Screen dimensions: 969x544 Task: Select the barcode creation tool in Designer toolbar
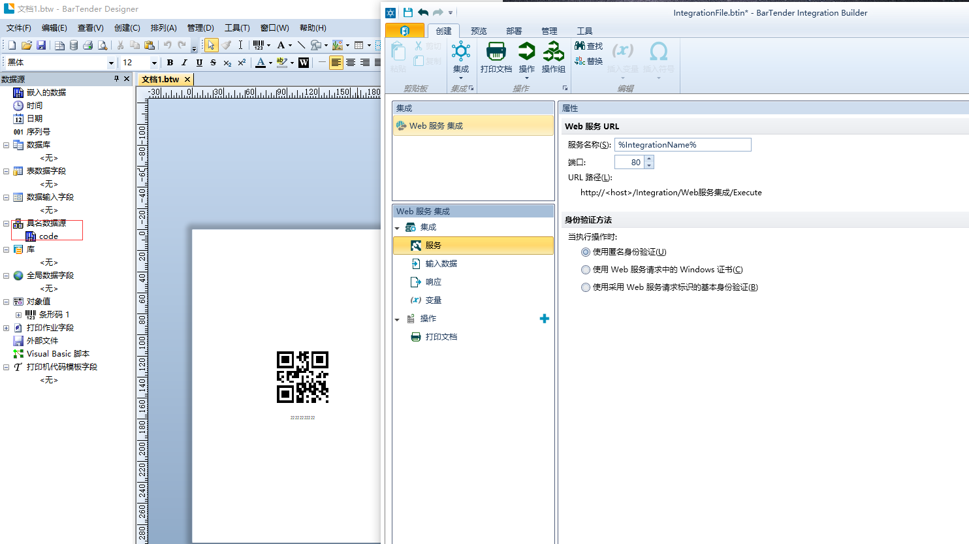(259, 45)
